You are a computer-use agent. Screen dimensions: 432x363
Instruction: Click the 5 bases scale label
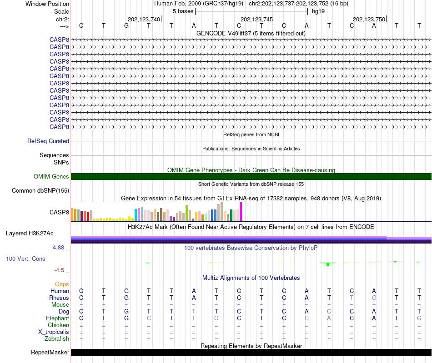click(183, 11)
